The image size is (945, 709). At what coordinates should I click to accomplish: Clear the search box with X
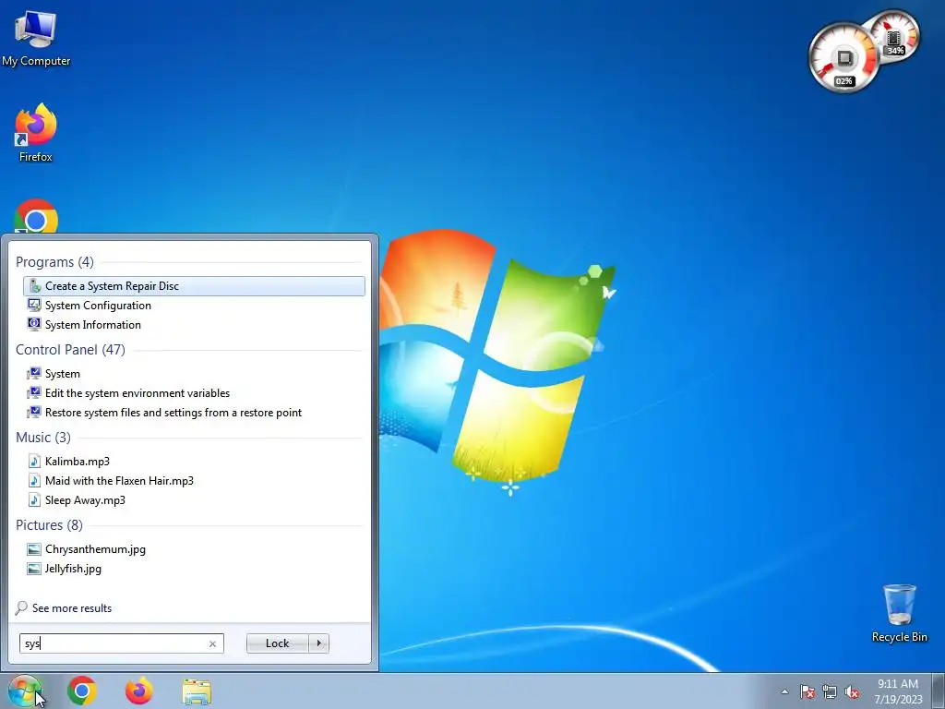pyautogui.click(x=212, y=643)
